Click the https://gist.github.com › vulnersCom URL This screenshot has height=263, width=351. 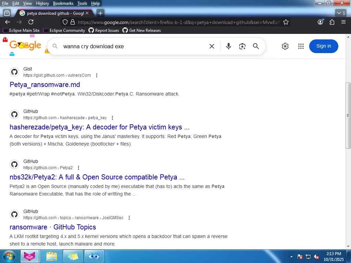[57, 75]
